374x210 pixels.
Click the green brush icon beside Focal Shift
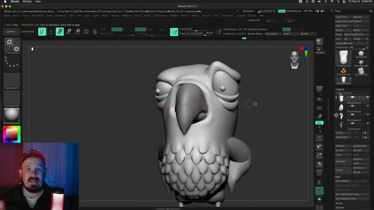(x=174, y=32)
